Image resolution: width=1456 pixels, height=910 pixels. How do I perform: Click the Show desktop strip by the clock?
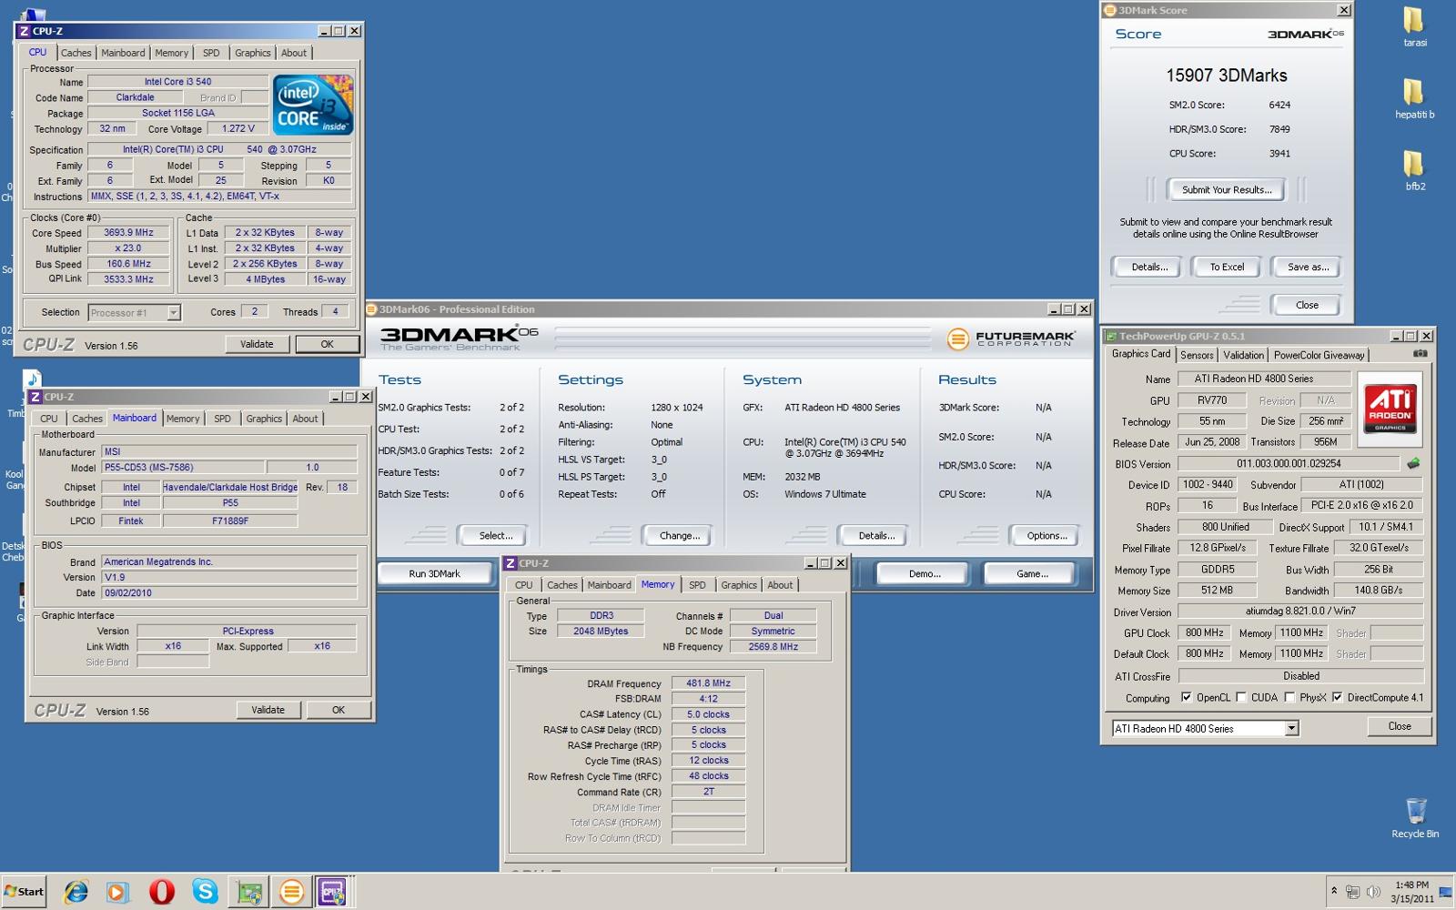click(1446, 892)
